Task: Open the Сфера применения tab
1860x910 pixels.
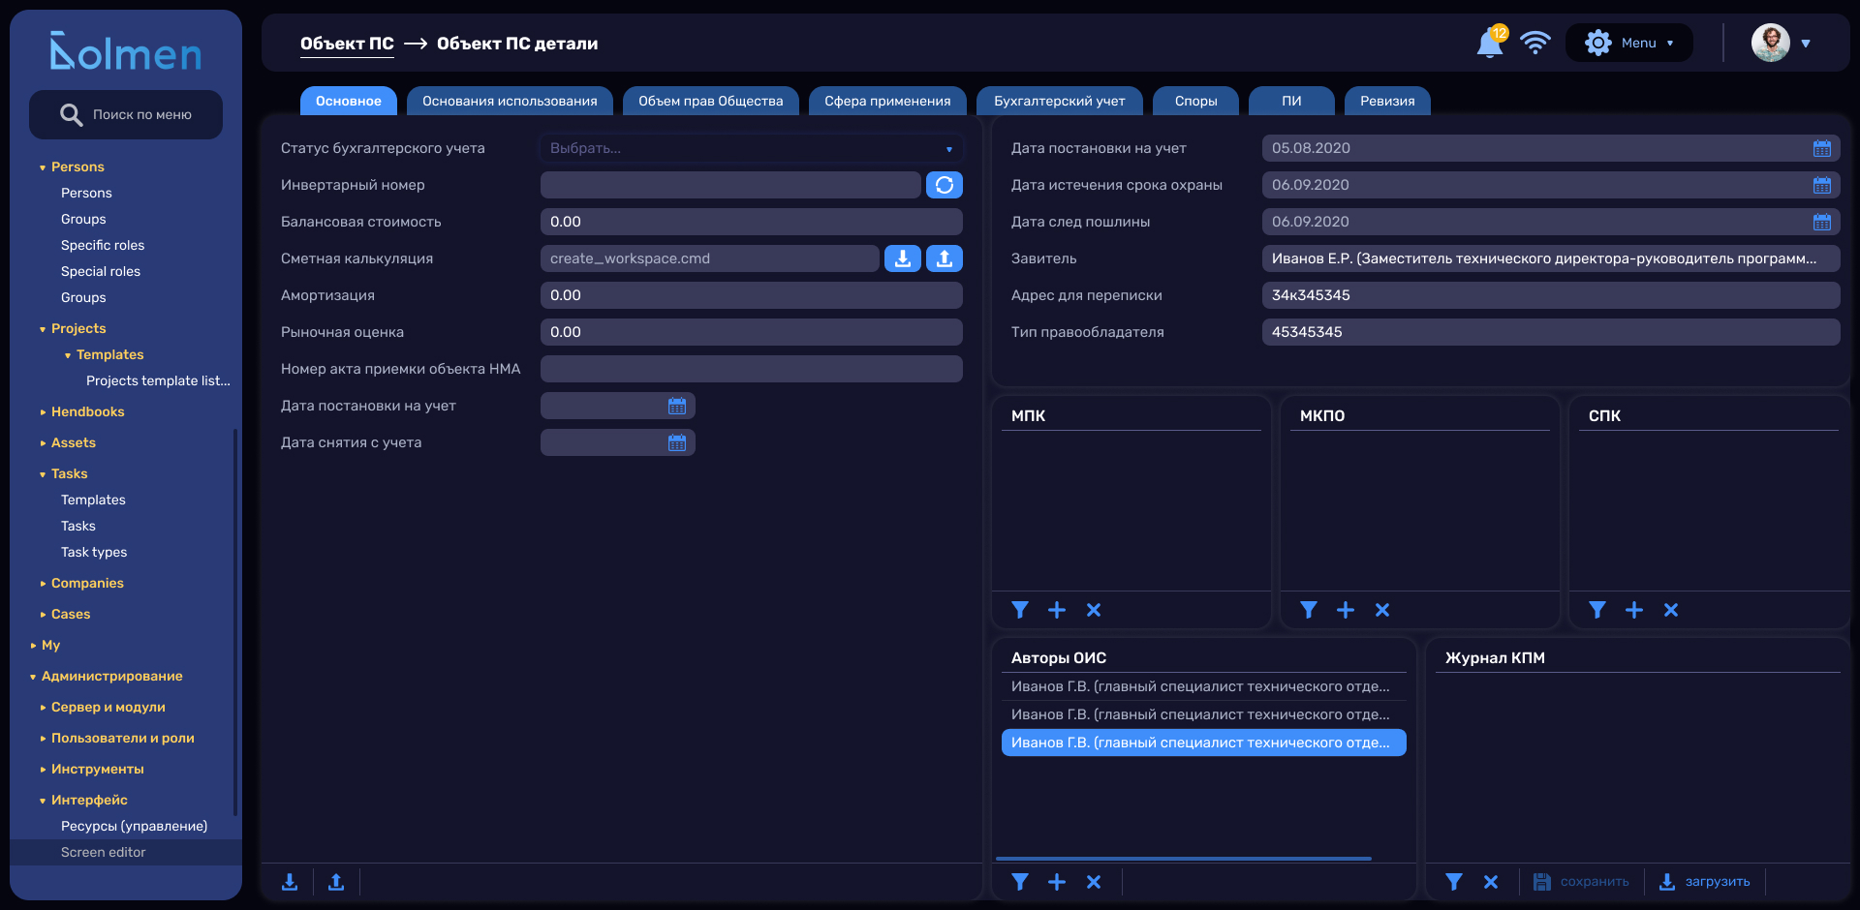Action: (x=887, y=101)
